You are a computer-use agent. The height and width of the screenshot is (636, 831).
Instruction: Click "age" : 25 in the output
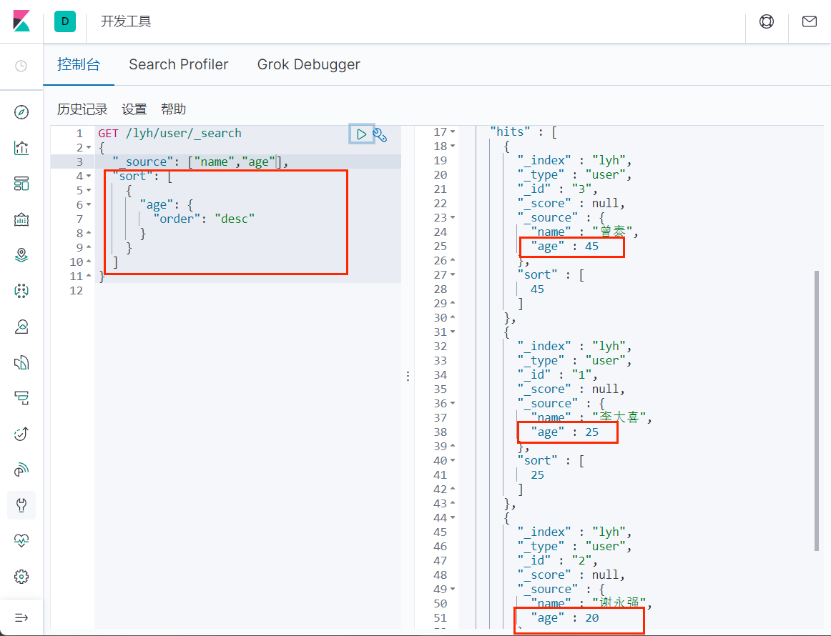click(x=564, y=432)
